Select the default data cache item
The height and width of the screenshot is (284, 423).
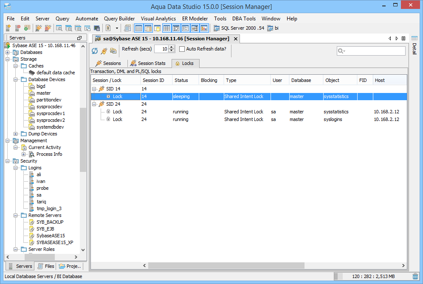56,73
